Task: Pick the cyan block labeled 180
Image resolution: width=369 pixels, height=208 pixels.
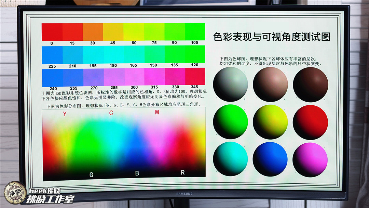Action: [114, 55]
